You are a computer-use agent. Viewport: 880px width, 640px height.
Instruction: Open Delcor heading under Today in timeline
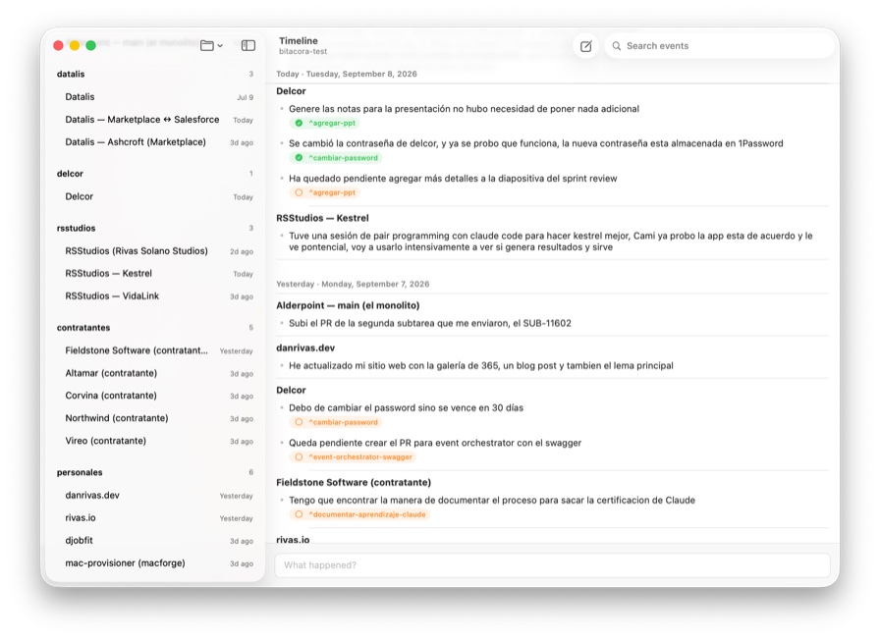291,91
